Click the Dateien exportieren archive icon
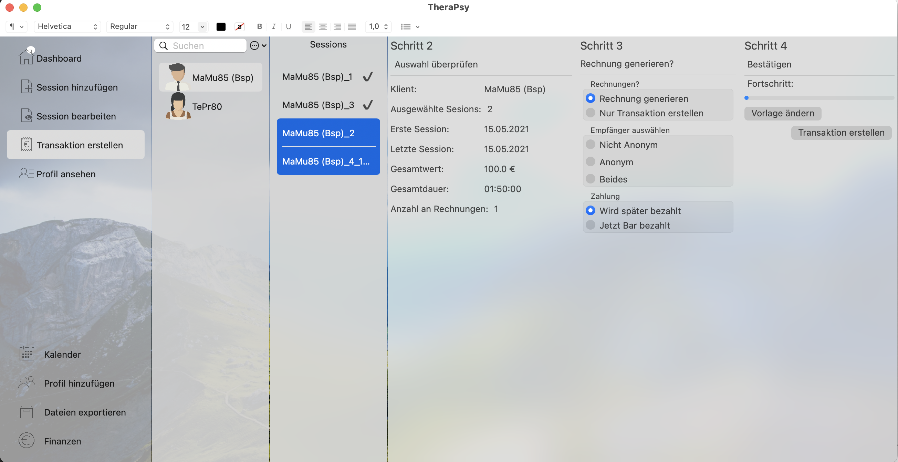Image resolution: width=898 pixels, height=462 pixels. pos(27,411)
